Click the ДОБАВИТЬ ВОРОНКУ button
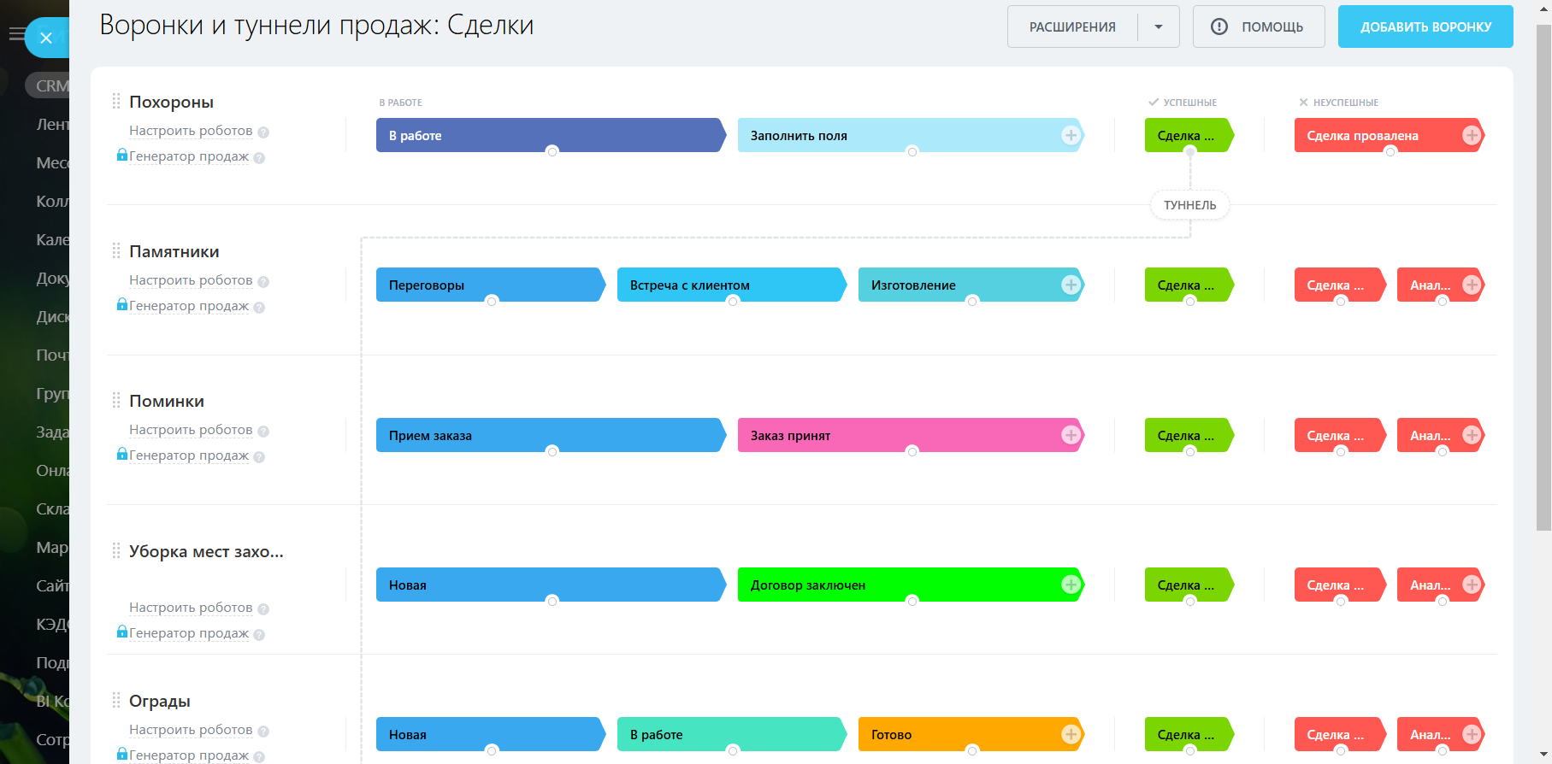This screenshot has height=764, width=1552. point(1425,26)
